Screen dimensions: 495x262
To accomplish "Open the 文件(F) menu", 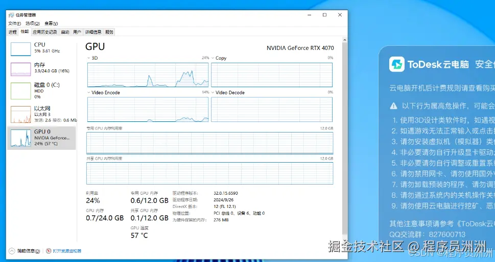I will (14, 23).
